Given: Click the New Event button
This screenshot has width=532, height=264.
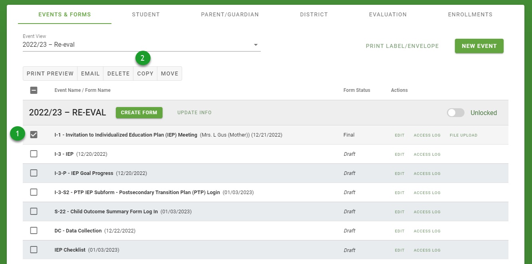Looking at the screenshot, I should click(x=479, y=46).
